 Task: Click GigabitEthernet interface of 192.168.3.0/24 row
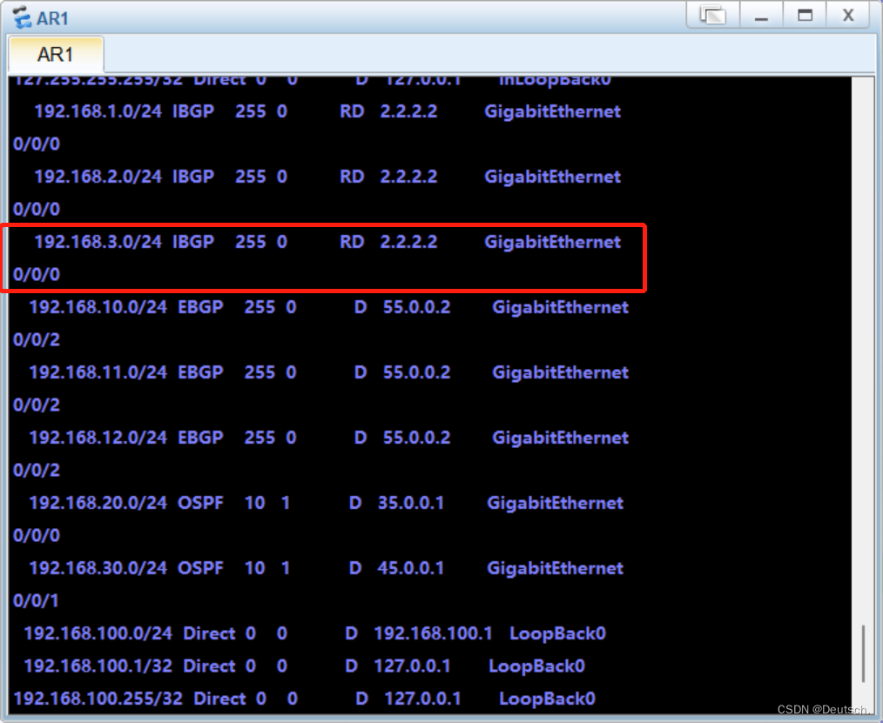552,242
